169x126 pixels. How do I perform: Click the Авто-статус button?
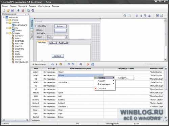39,64
